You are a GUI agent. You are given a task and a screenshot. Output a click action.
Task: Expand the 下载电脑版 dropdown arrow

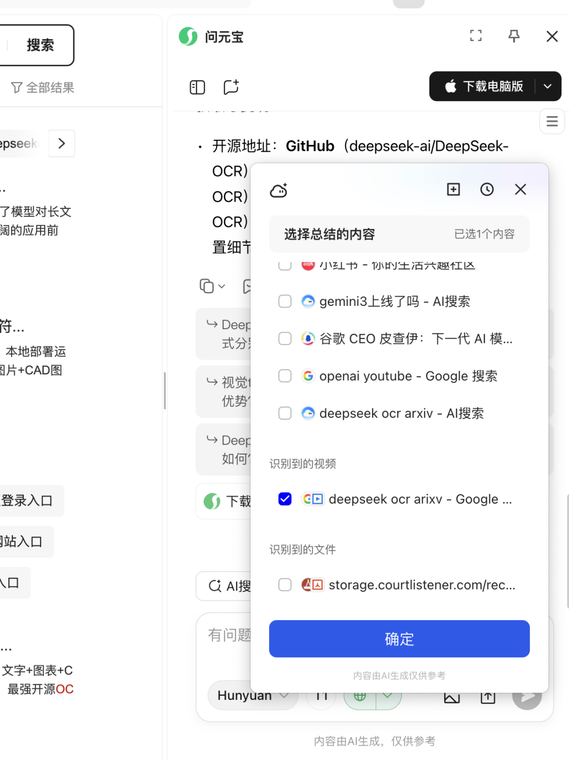coord(547,86)
